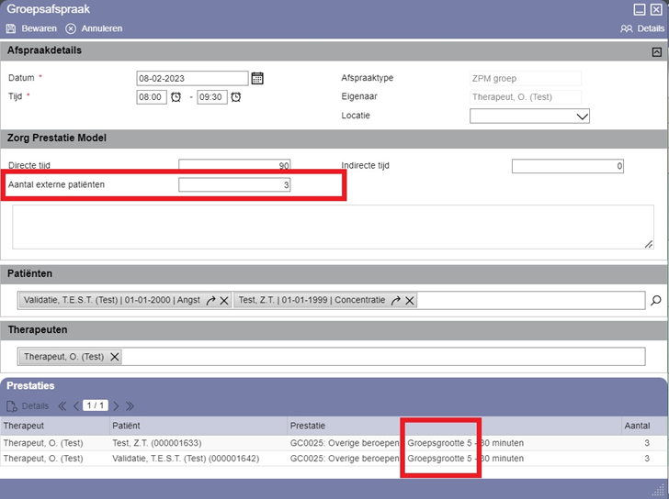Viewport: 669px width, 499px height.
Task: Click Bewaren to save the appointment
Action: click(31, 28)
